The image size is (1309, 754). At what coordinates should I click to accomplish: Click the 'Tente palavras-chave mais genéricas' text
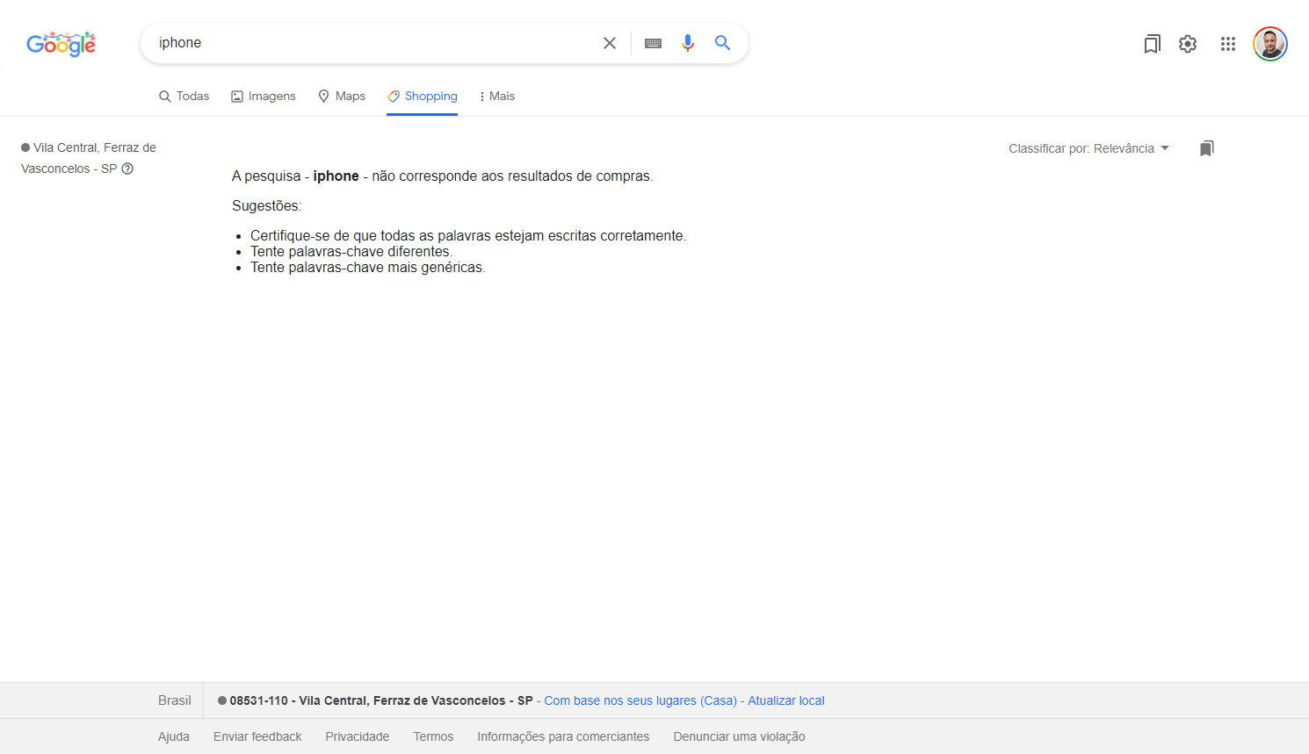(368, 268)
